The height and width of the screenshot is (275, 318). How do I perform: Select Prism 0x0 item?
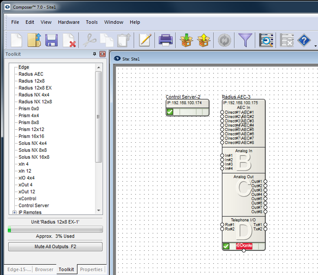coord(29,109)
